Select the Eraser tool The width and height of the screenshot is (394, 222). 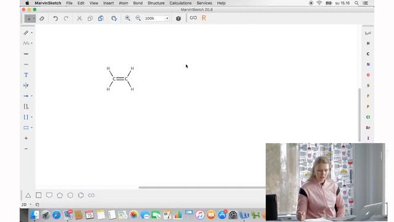point(42,18)
